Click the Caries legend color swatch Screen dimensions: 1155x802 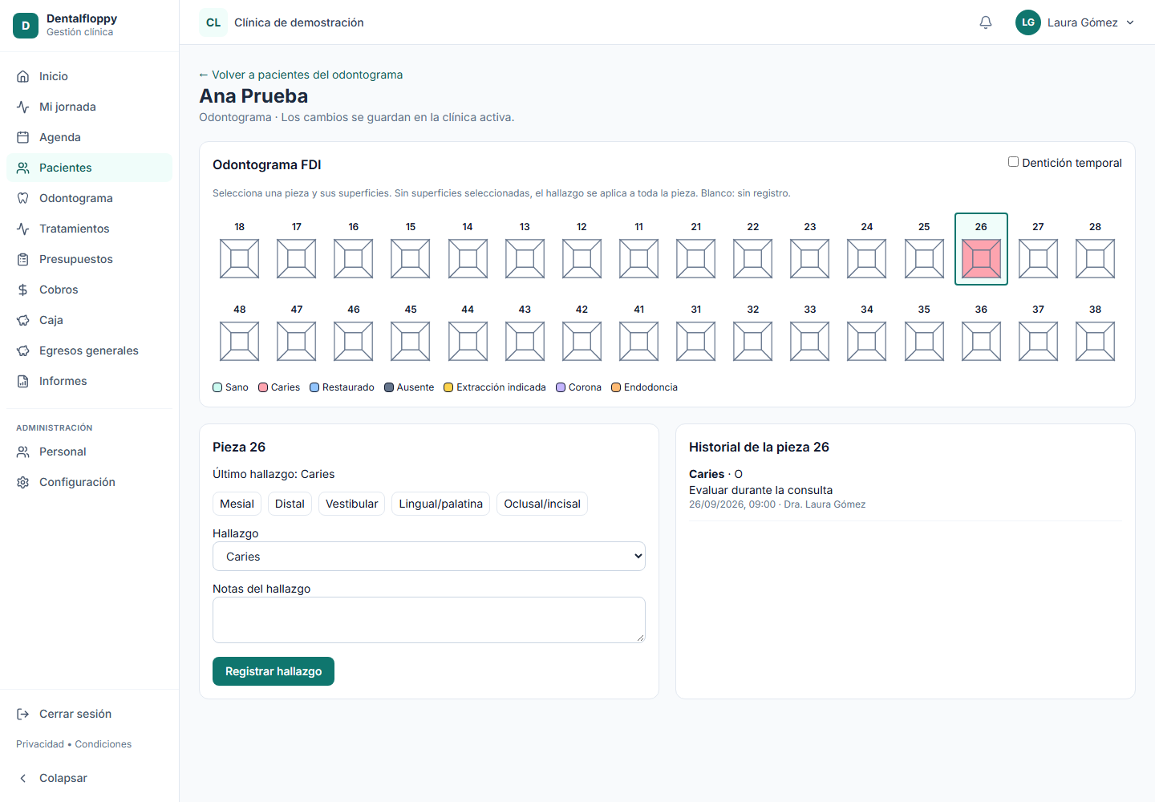[x=263, y=387]
